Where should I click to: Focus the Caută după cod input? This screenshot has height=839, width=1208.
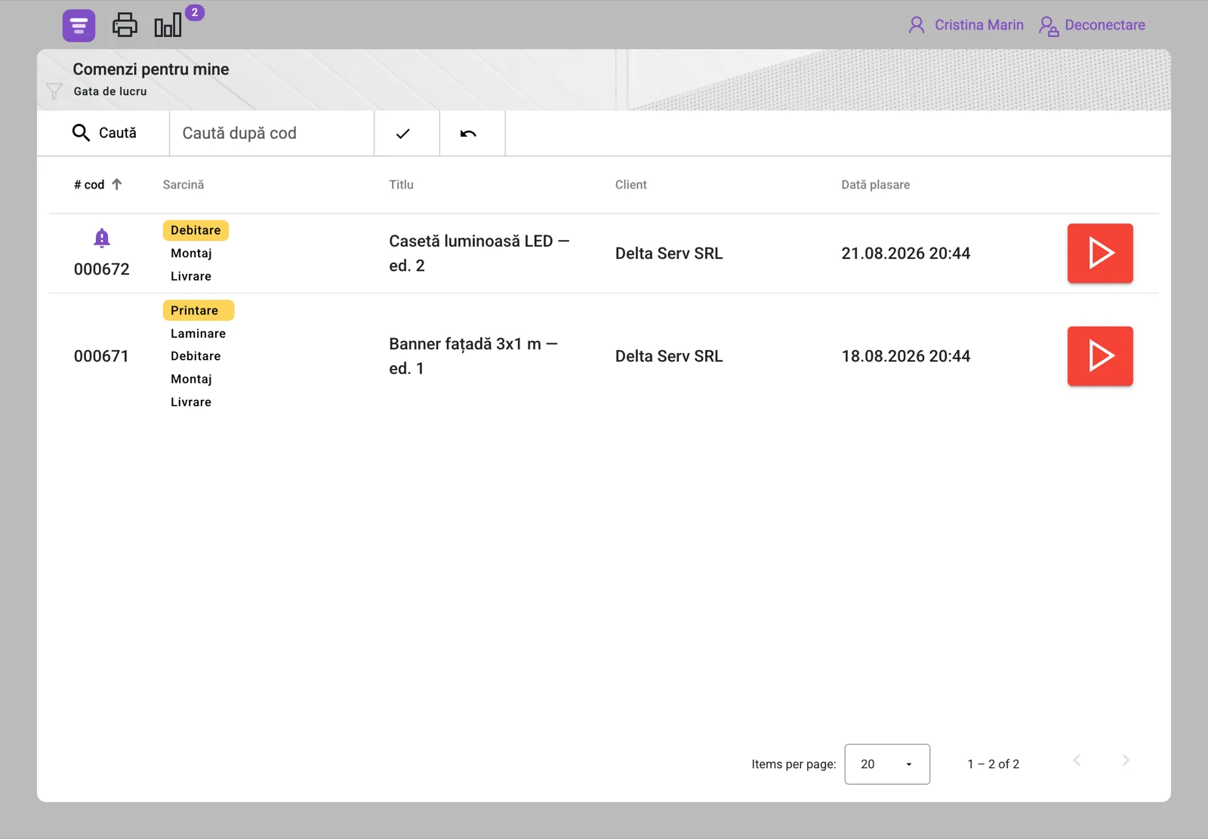pos(272,133)
